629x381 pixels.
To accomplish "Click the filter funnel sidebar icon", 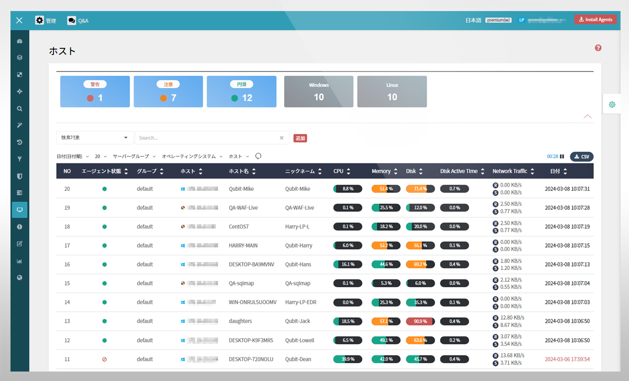I will tap(19, 159).
